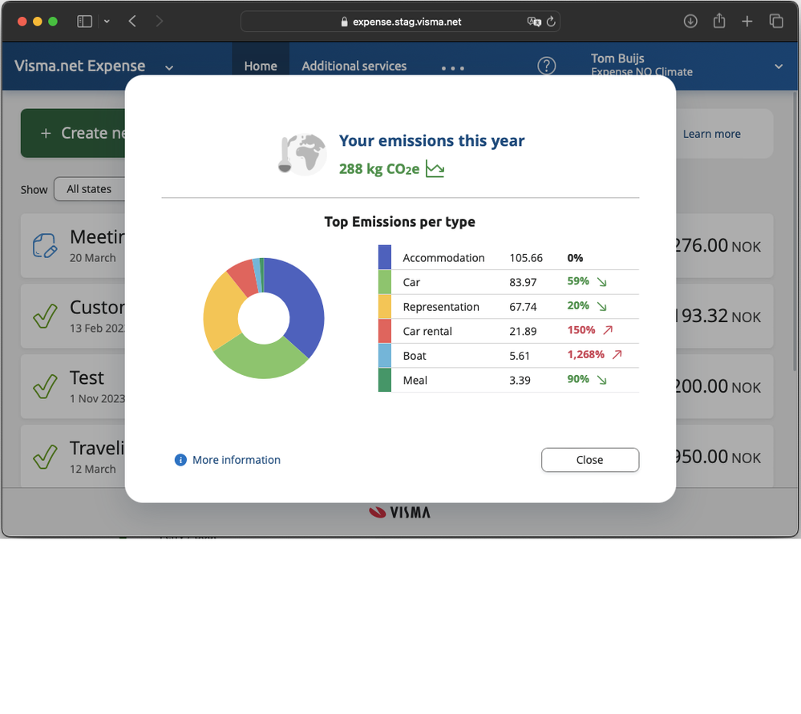Click the info icon beside More information
Viewport: 801px width, 714px height.
(180, 460)
